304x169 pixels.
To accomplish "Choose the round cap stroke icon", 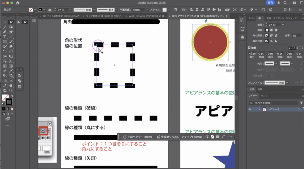I will [x=272, y=30].
